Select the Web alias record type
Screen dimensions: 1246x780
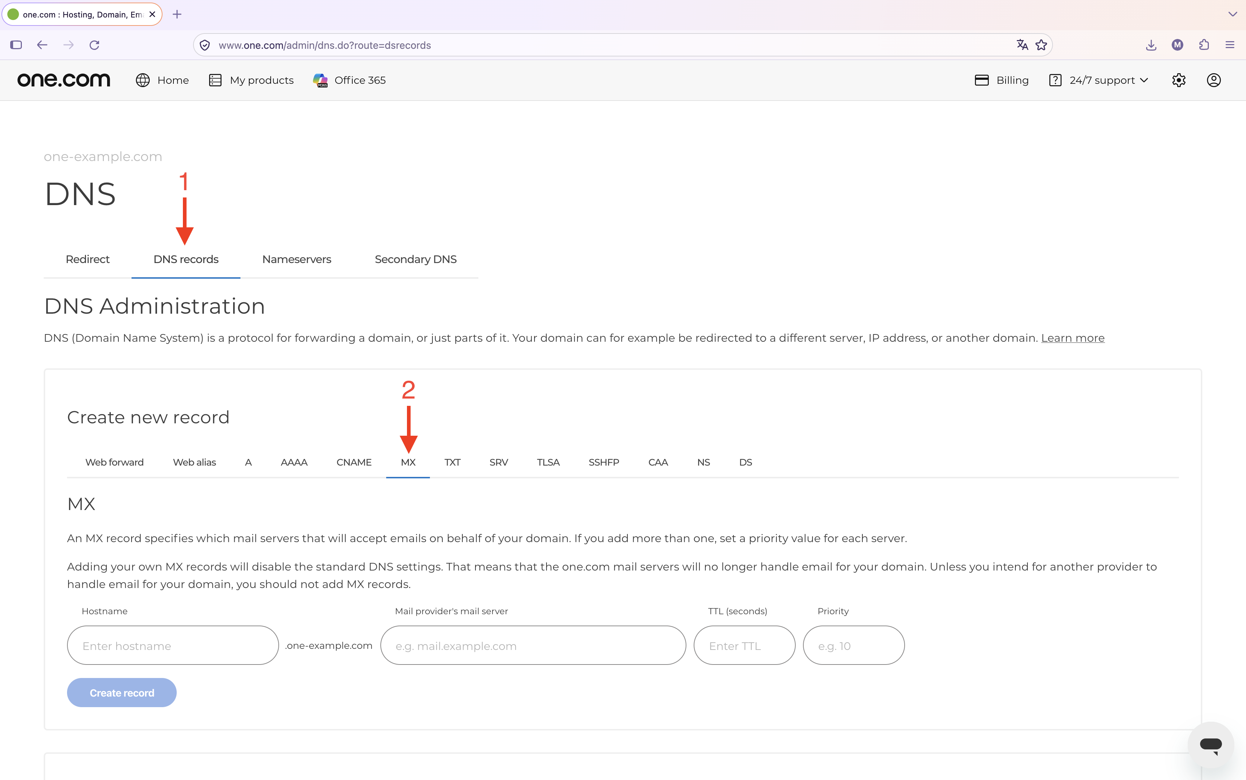[x=195, y=462]
